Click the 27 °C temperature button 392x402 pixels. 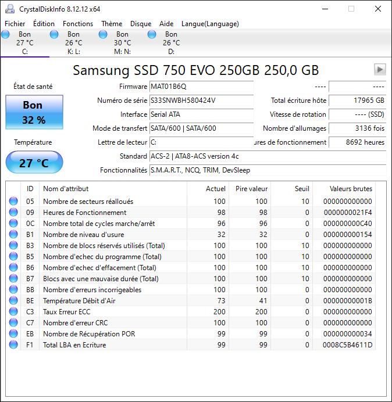(x=34, y=163)
